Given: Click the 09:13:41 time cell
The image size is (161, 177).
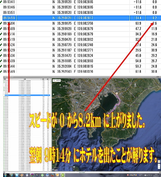Looking at the screenshot, I should pyautogui.click(x=9, y=2).
